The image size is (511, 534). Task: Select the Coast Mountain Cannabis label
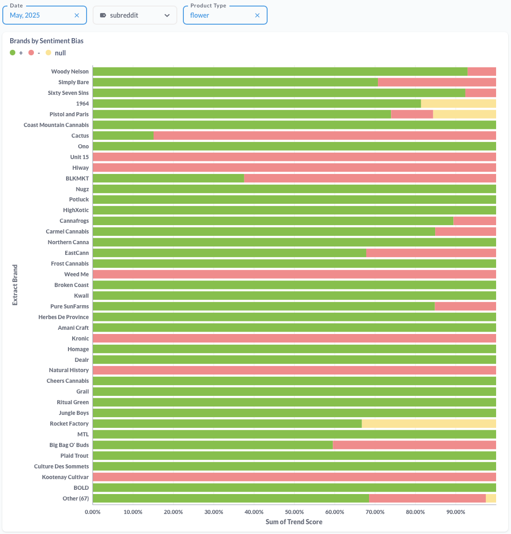pos(56,125)
